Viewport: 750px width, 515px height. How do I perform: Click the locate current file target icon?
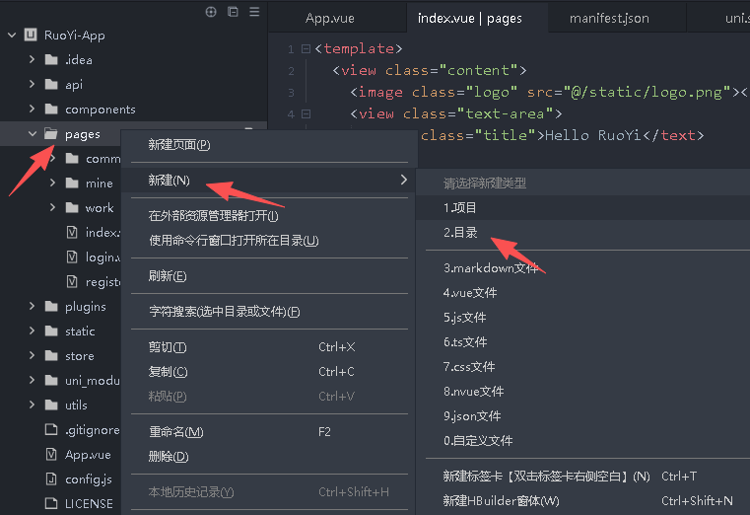210,12
